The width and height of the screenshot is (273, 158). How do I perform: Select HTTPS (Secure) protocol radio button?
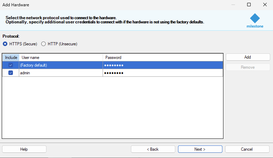[x=5, y=44]
